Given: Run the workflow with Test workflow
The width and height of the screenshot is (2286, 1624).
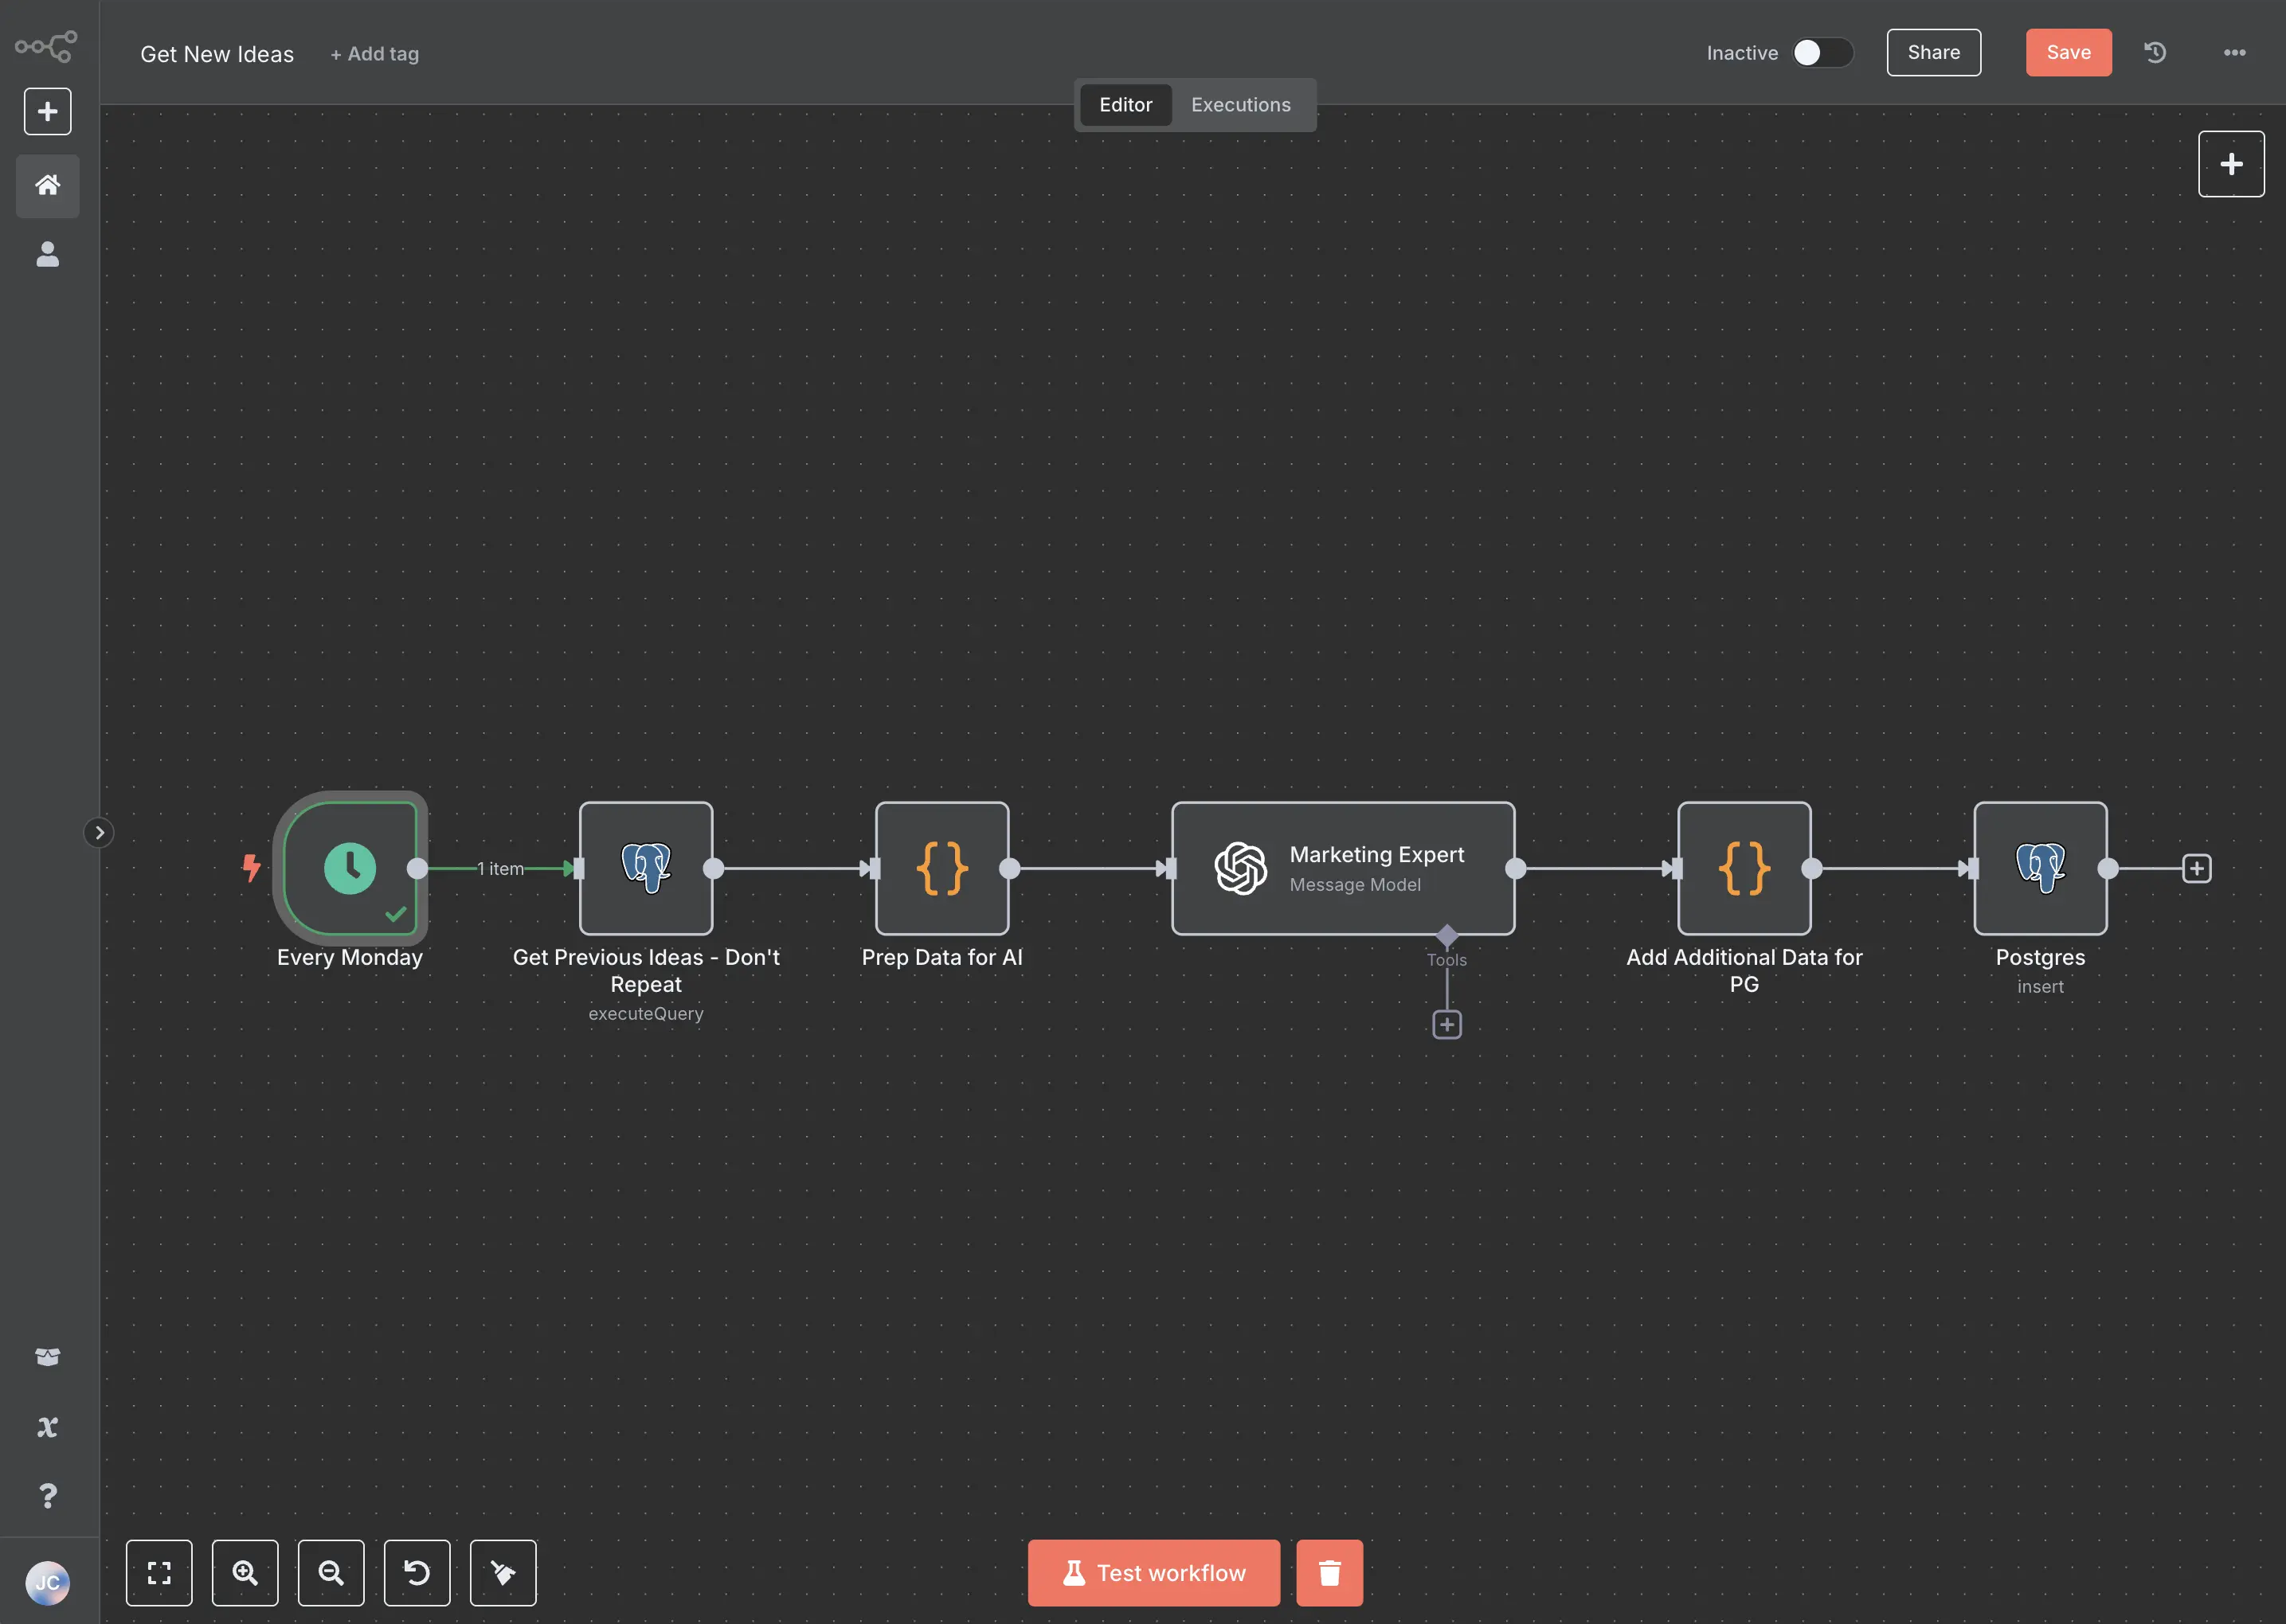Looking at the screenshot, I should tap(1153, 1572).
